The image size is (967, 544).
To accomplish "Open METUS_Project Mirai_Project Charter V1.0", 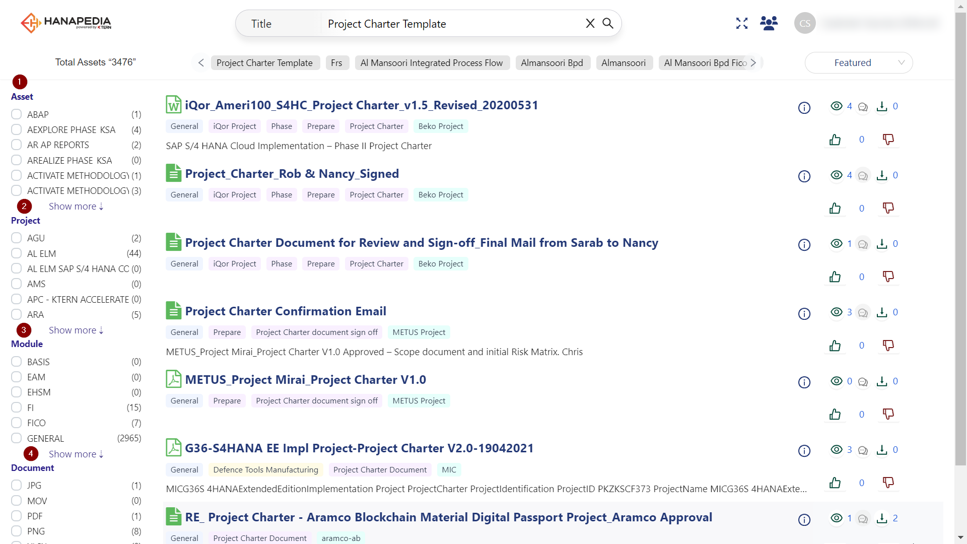I will click(x=306, y=380).
